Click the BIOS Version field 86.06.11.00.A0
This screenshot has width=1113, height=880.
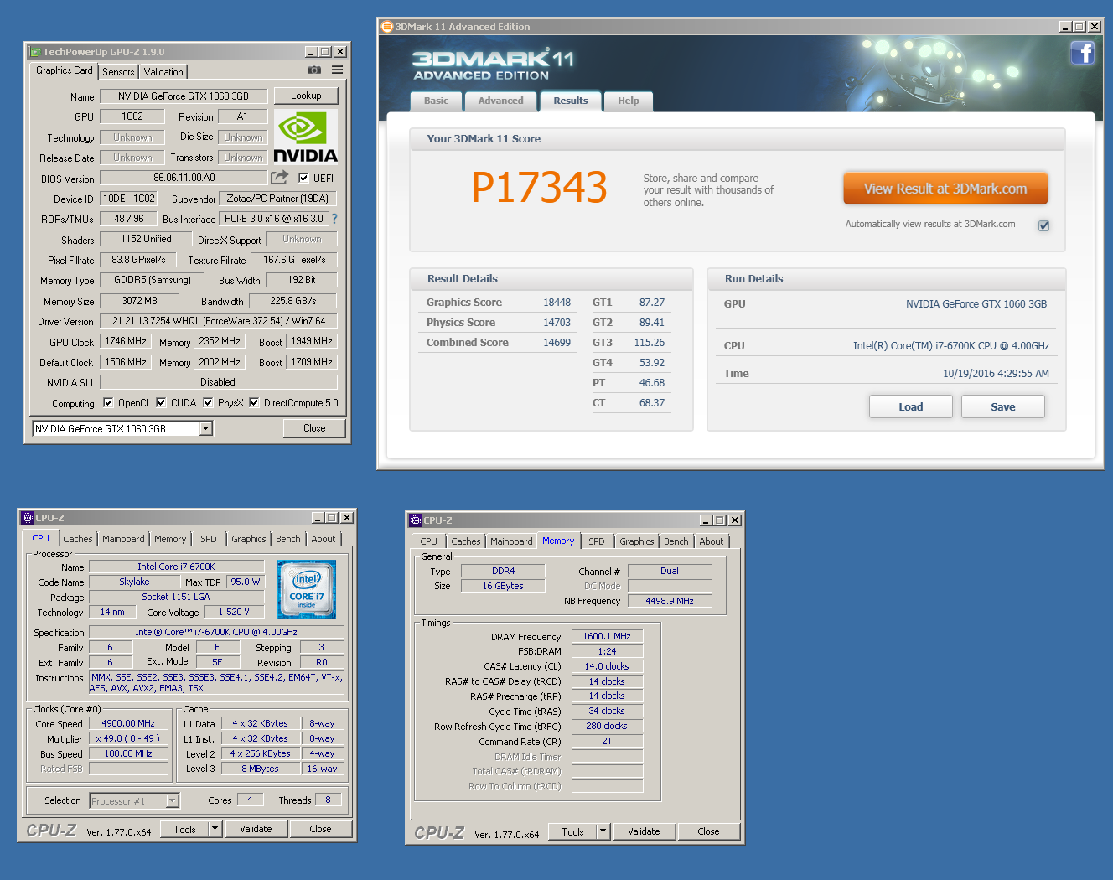point(184,178)
